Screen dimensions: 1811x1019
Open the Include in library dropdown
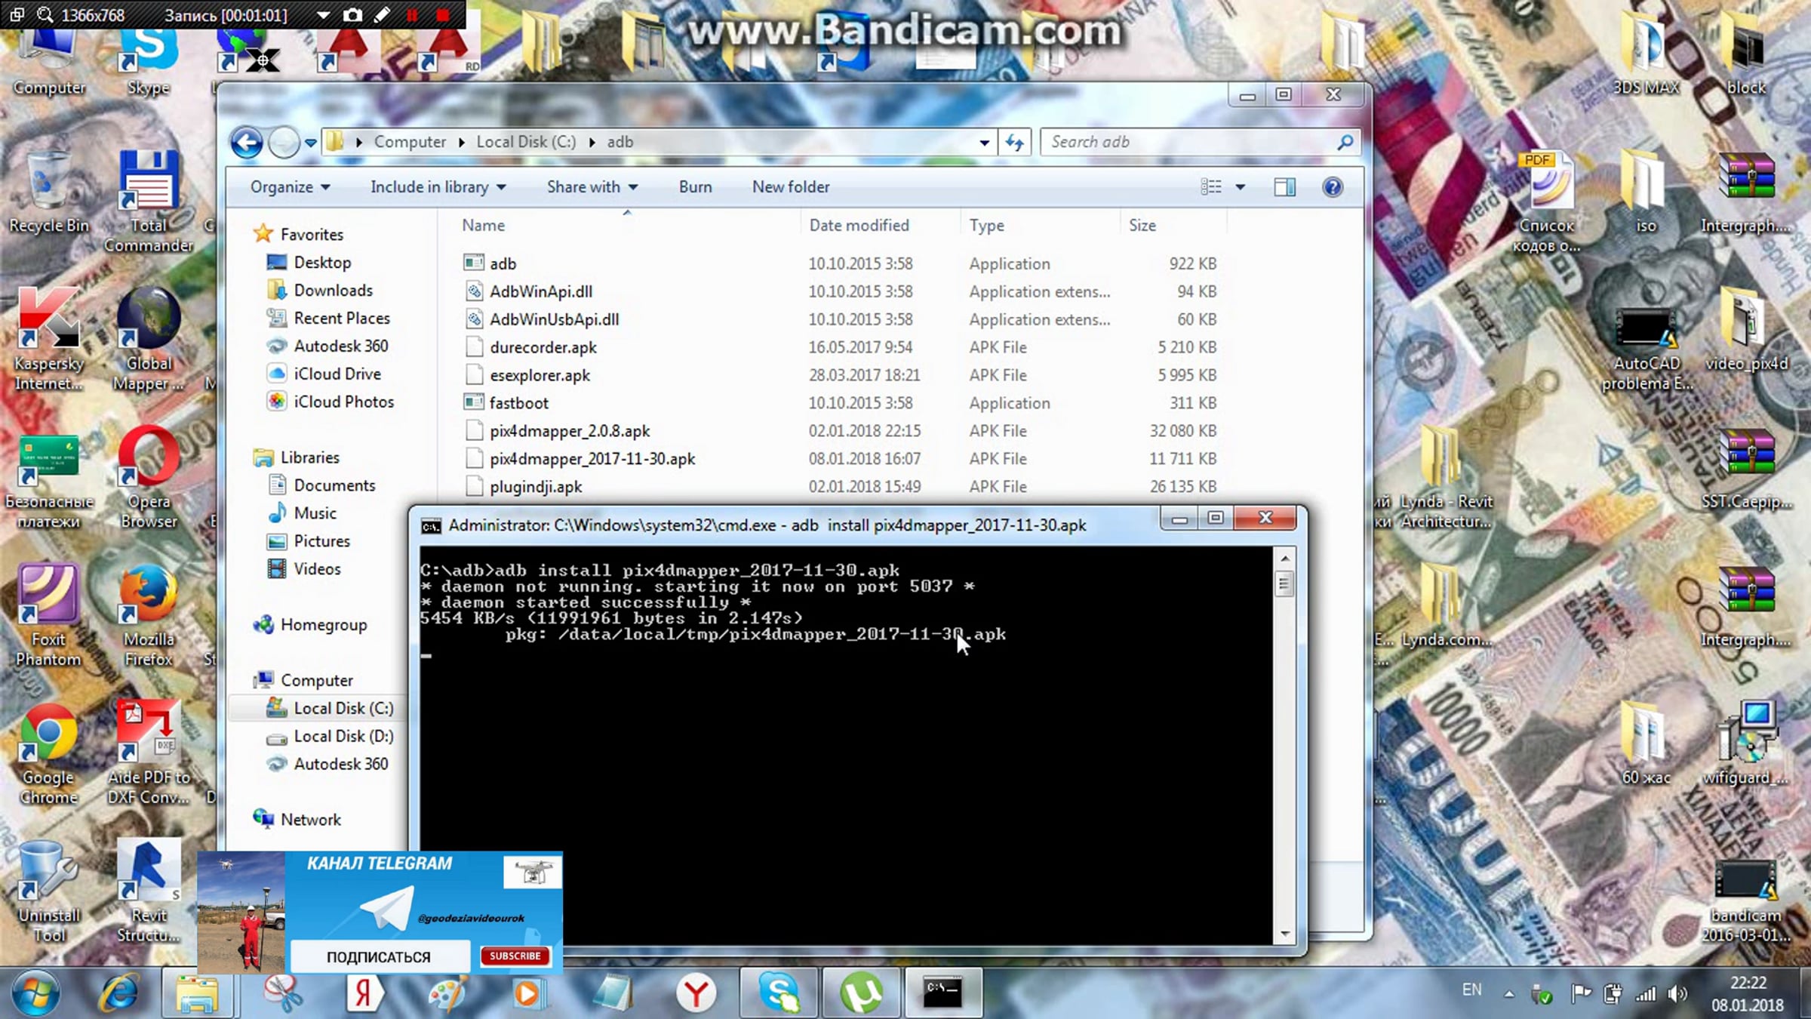click(x=438, y=187)
